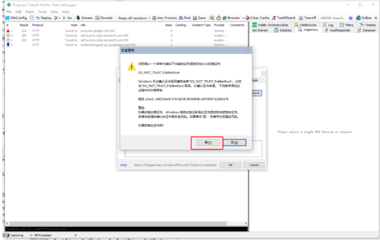Open the Rules menu
The width and height of the screenshot is (380, 240).
[x=29, y=12]
